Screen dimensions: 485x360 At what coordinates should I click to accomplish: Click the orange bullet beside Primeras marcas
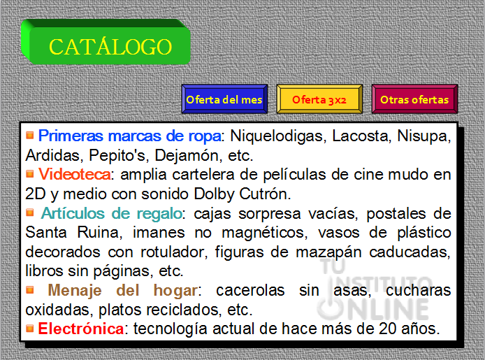[x=29, y=135]
